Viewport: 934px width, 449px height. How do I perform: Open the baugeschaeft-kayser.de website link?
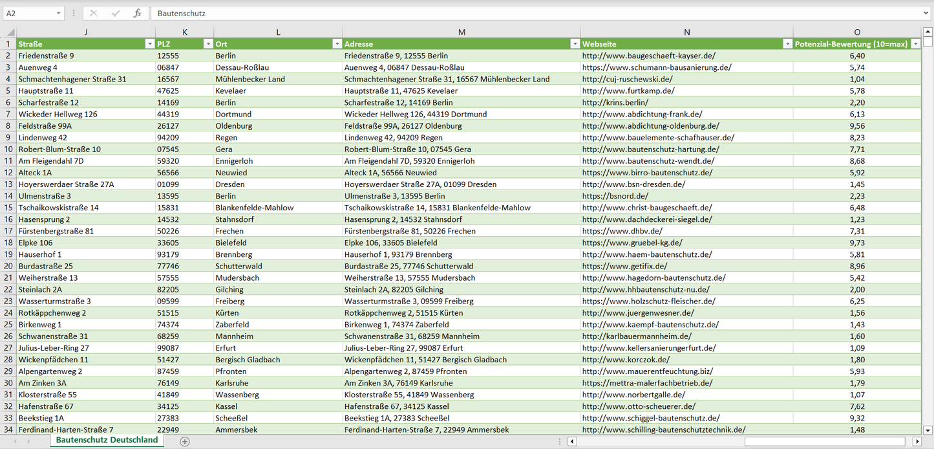648,56
